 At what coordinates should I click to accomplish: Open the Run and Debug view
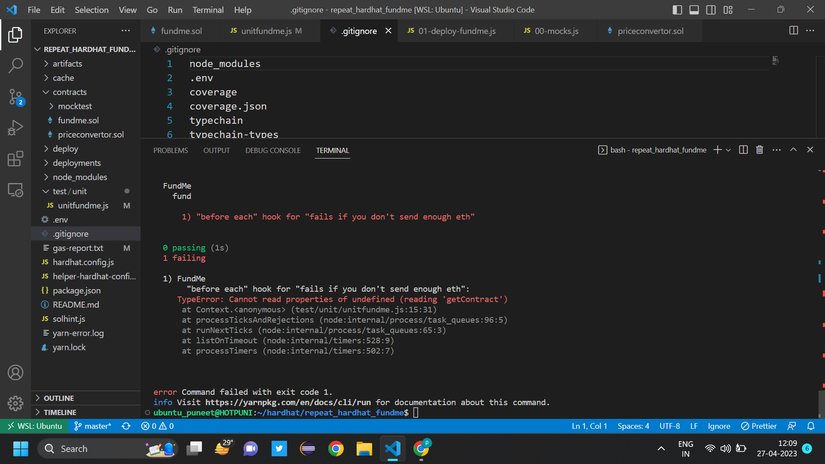(x=15, y=128)
